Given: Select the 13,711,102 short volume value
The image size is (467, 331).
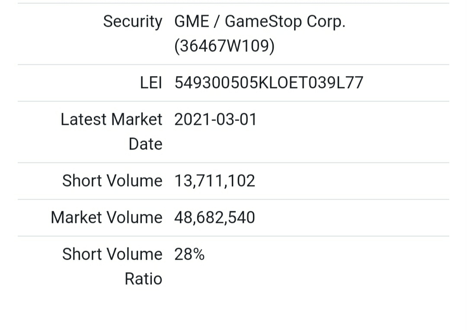Looking at the screenshot, I should [214, 181].
